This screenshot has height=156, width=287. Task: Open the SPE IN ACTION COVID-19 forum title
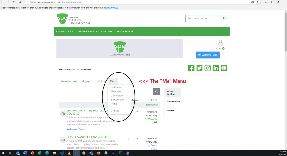[x=87, y=112]
